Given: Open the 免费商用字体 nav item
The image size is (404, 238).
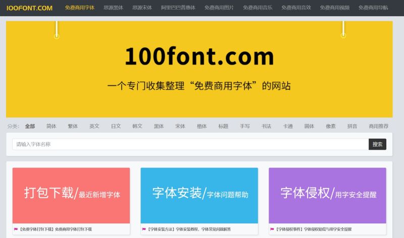Looking at the screenshot, I should point(80,8).
